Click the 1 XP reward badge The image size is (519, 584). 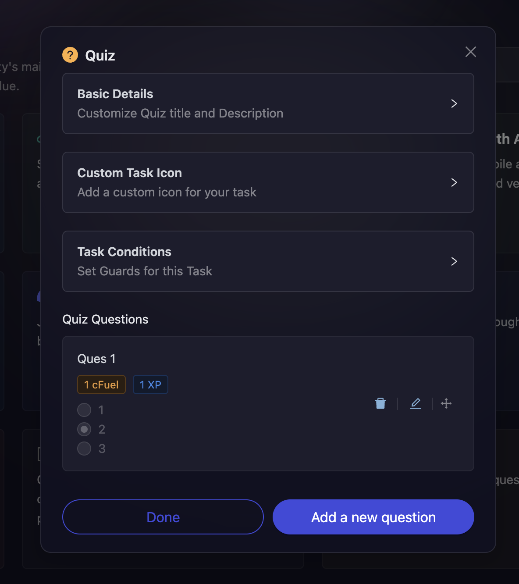tap(150, 385)
